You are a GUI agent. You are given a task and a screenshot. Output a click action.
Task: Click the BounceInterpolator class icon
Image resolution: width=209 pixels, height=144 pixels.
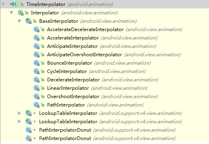point(37,63)
